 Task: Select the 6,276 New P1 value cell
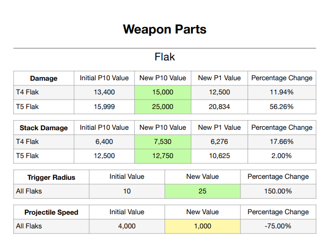pos(219,142)
